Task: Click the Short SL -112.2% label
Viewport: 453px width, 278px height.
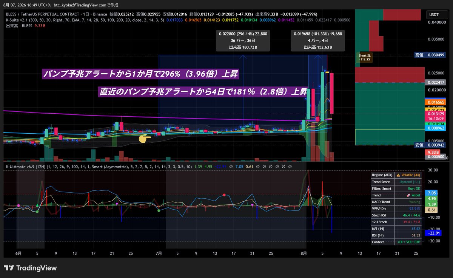Action: pyautogui.click(x=365, y=57)
